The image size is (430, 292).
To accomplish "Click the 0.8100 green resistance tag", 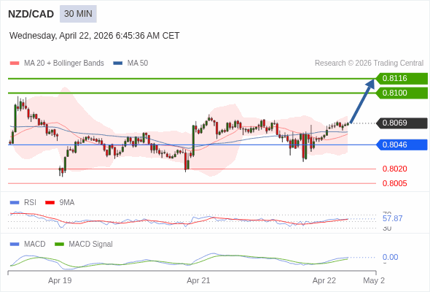I will [x=402, y=93].
